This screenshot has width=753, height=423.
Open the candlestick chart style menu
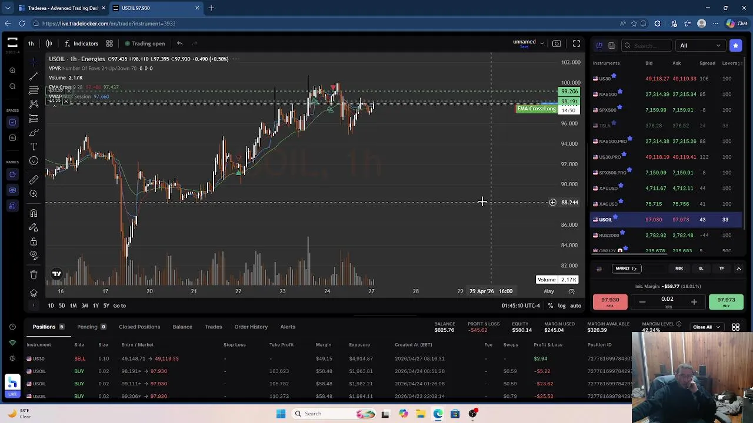pos(49,43)
